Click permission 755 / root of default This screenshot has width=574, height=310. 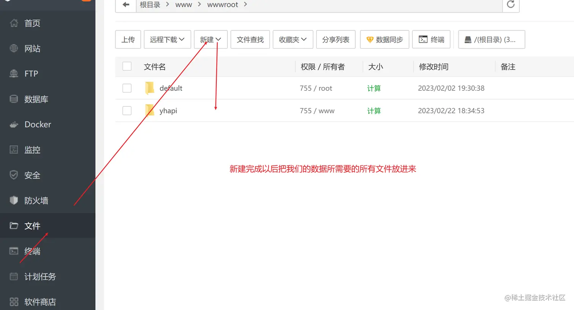pyautogui.click(x=316, y=88)
